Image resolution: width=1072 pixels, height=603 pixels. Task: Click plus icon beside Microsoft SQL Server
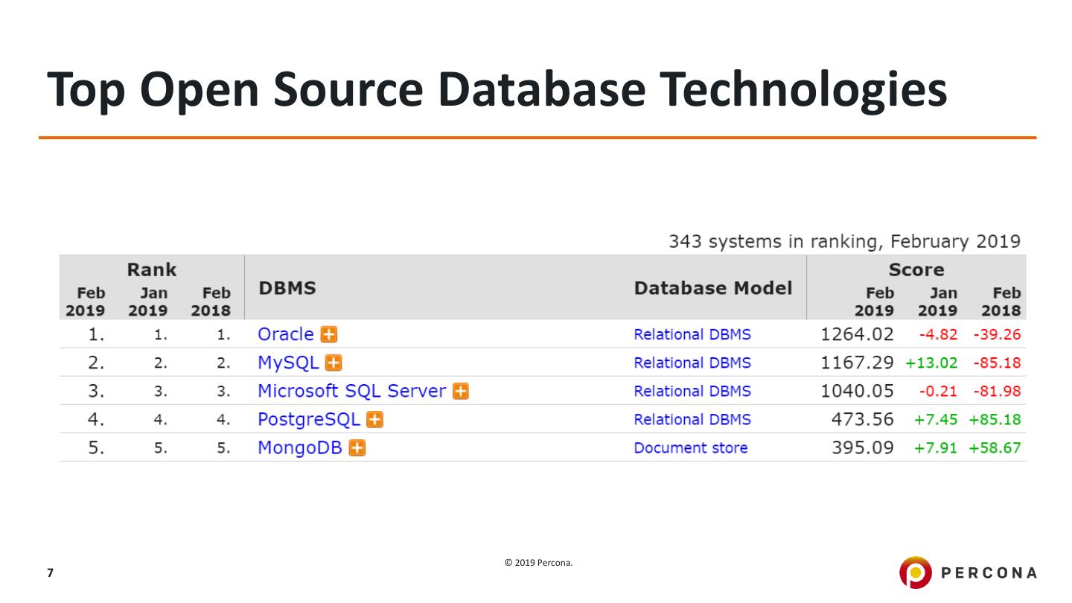point(461,392)
